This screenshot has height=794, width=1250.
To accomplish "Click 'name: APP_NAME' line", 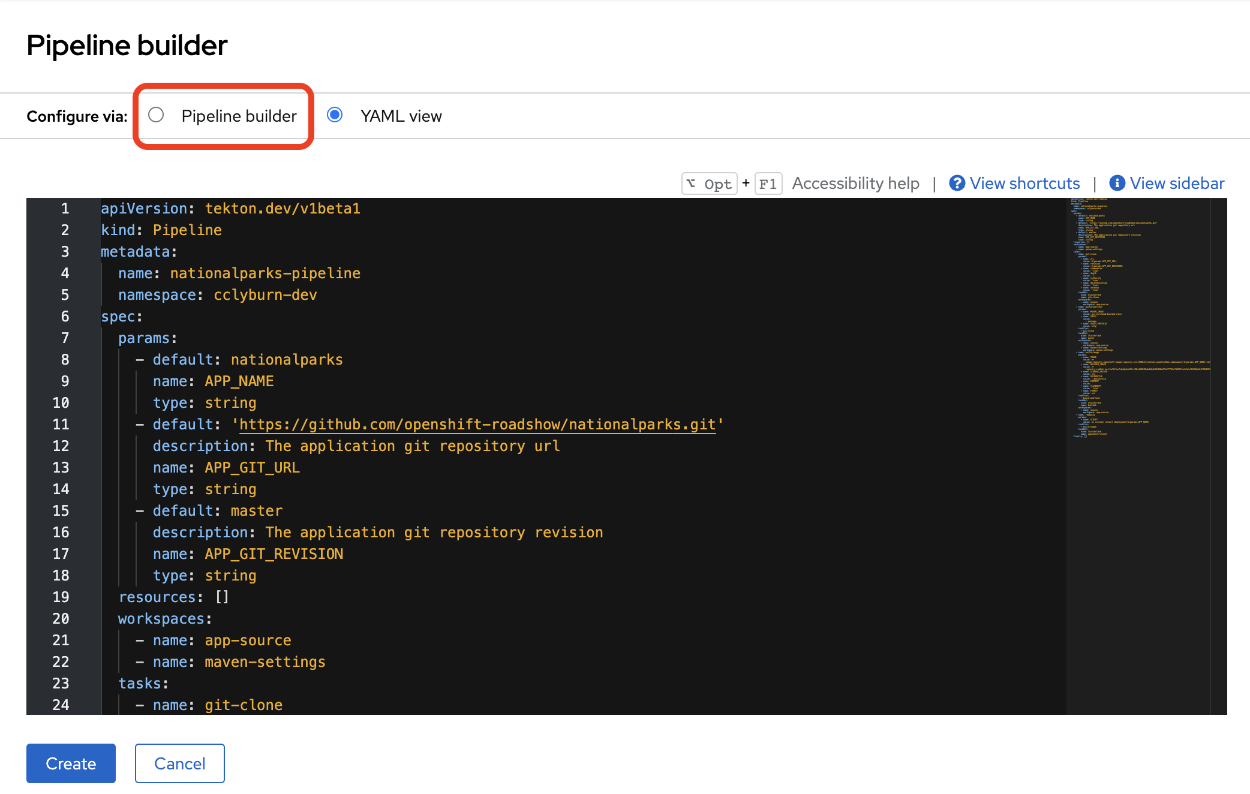I will pyautogui.click(x=214, y=381).
